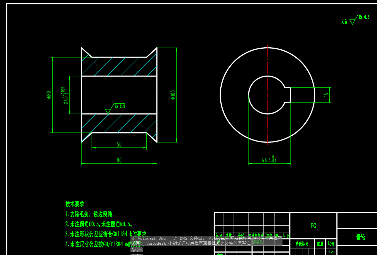The image size is (377, 255).
Task: Select the 80 overall length dimension
Action: (x=118, y=160)
